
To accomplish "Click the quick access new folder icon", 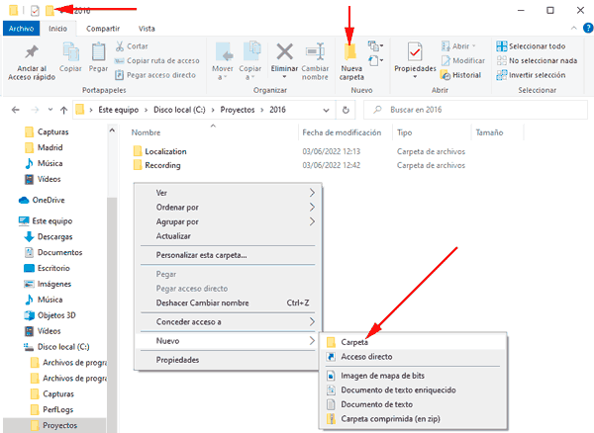I will click(49, 11).
